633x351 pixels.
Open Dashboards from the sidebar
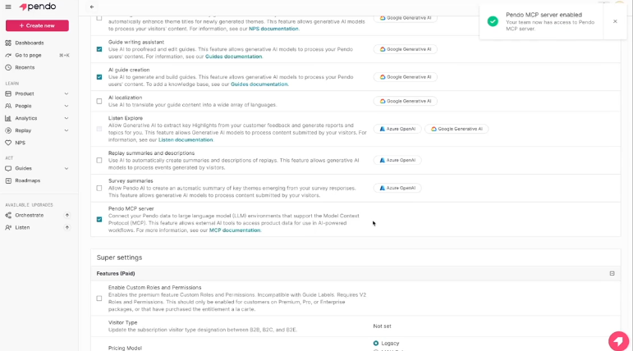pyautogui.click(x=29, y=43)
